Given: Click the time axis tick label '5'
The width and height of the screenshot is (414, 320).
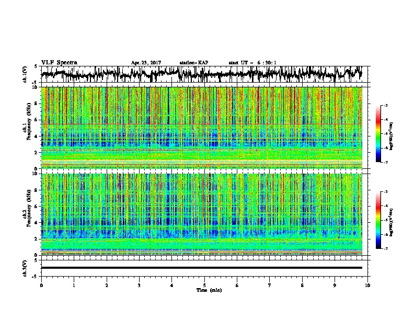Looking at the screenshot, I should [204, 285].
